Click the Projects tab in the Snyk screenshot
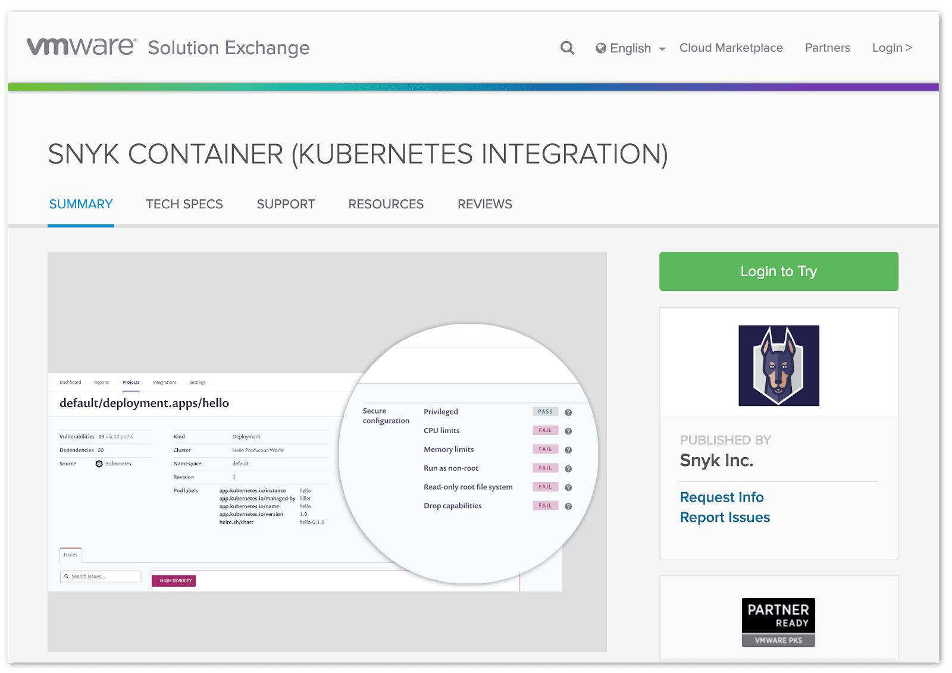952x673 pixels. [131, 382]
